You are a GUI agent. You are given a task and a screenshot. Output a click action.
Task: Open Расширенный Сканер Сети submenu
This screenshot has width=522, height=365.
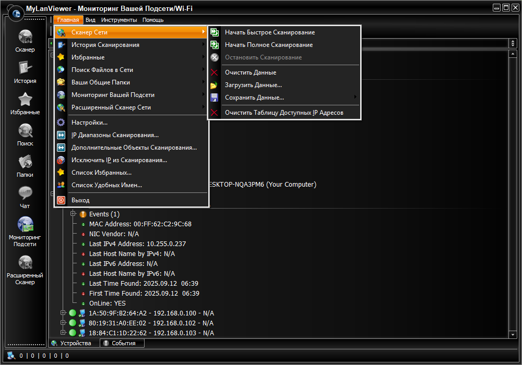[131, 107]
